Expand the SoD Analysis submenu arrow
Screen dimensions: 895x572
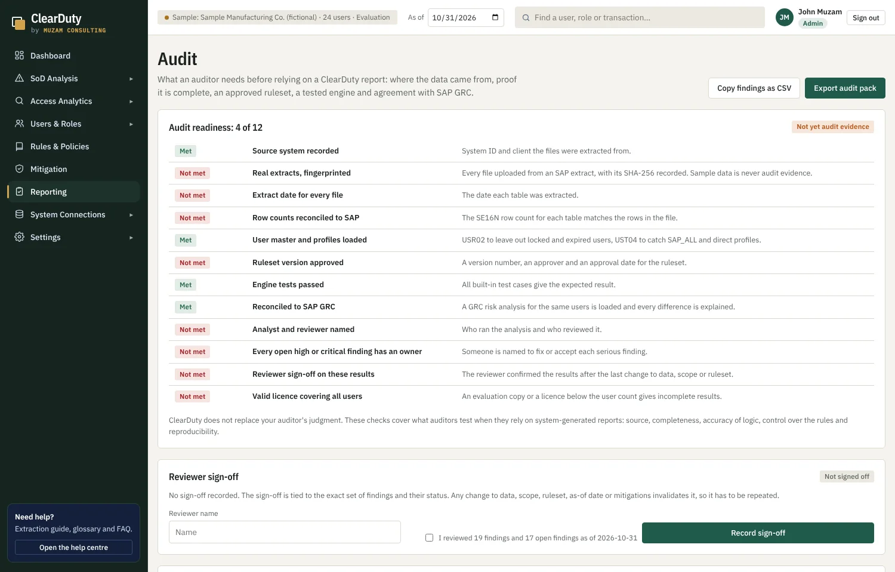131,79
